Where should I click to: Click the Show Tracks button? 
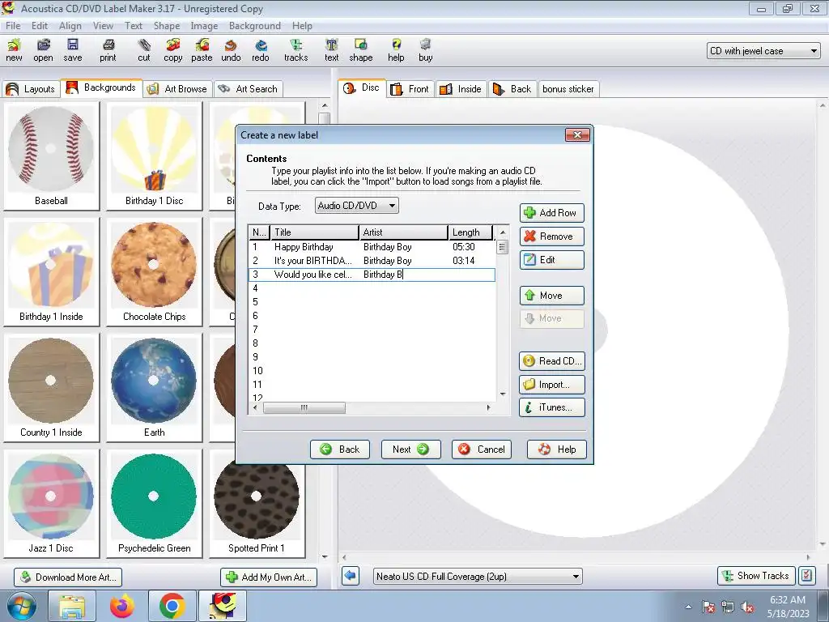756,576
